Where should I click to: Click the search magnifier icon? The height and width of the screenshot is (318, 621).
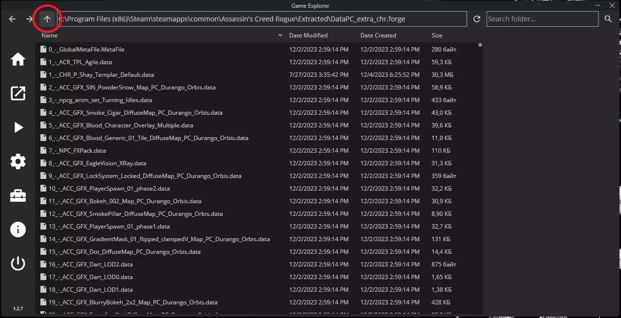608,19
